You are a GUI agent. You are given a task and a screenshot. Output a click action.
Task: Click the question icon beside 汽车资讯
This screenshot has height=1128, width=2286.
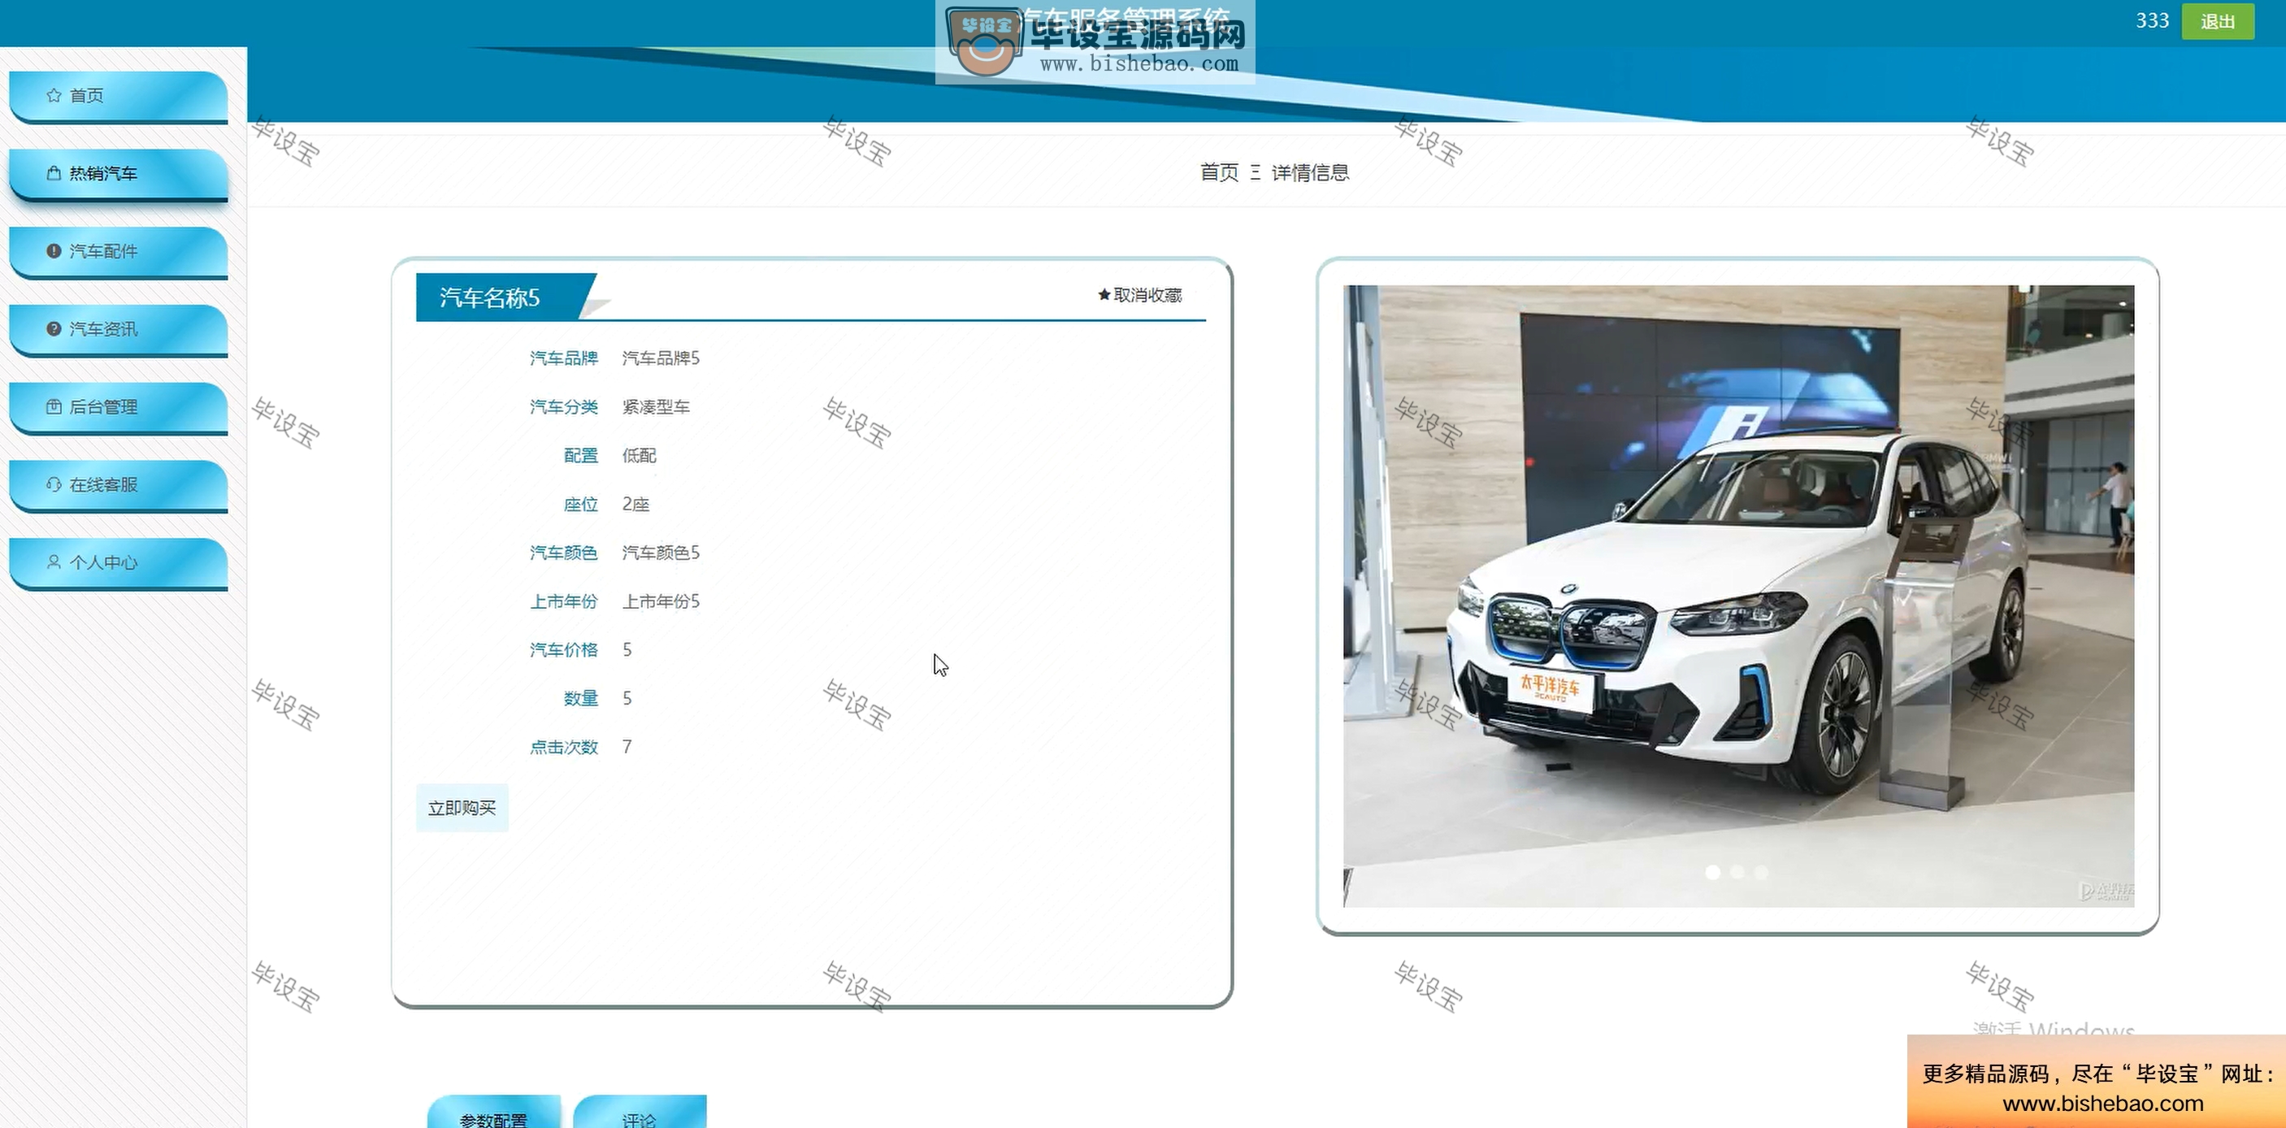point(54,328)
